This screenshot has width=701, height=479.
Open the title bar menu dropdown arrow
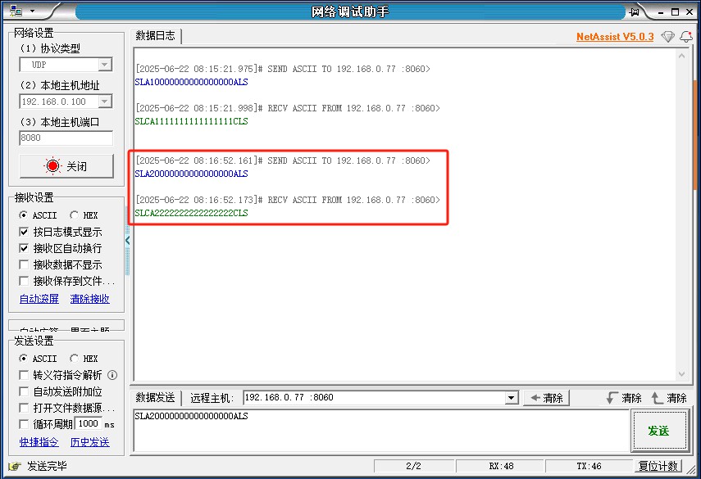tap(32, 11)
